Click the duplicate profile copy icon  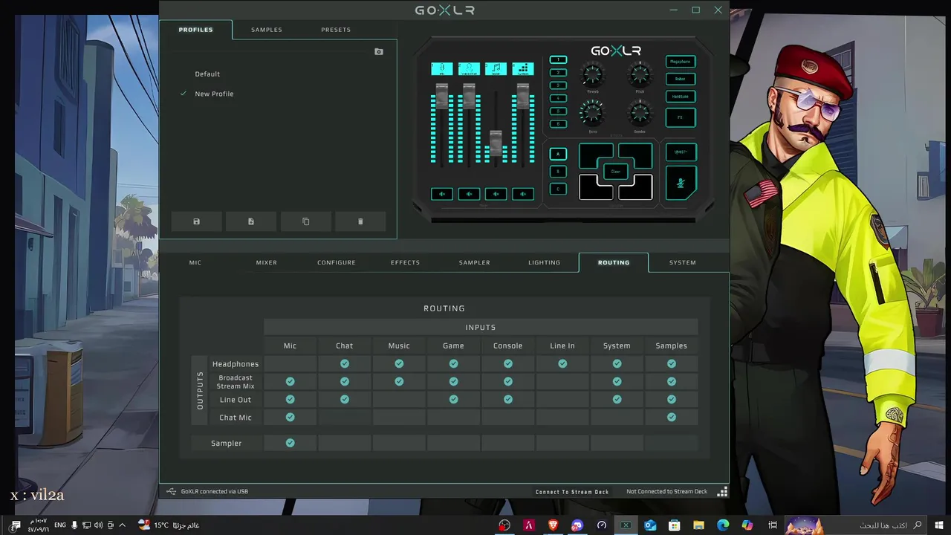point(305,221)
